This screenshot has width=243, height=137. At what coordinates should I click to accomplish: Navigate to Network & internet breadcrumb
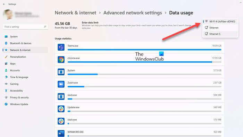pos(75,13)
